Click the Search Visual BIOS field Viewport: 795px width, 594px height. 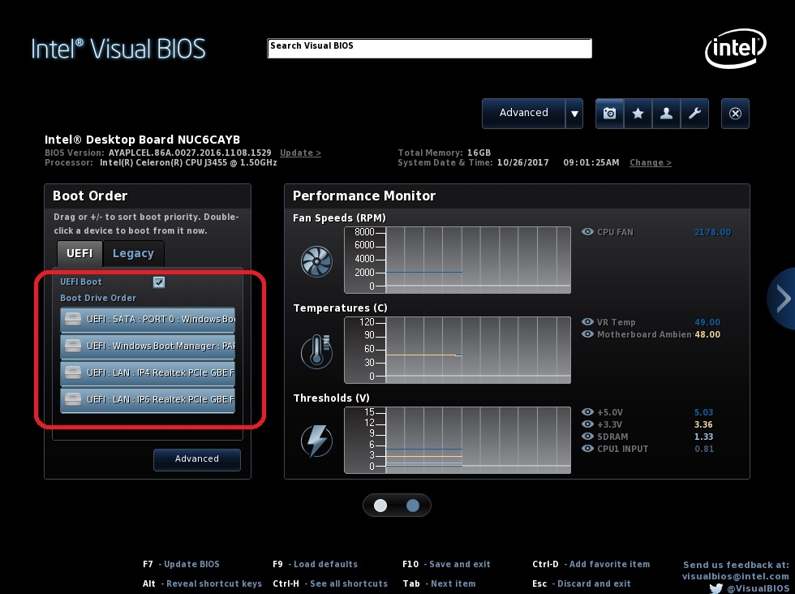(x=429, y=48)
